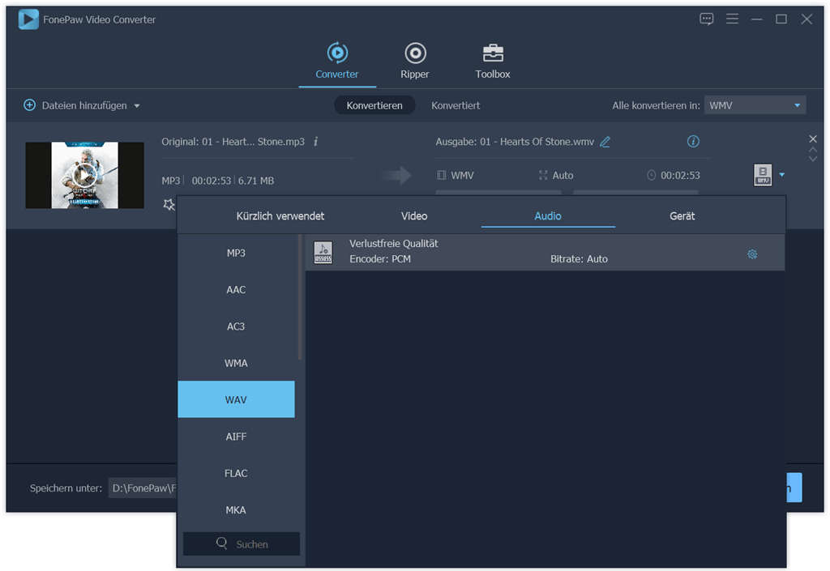Image resolution: width=830 pixels, height=571 pixels.
Task: Click the Speichern unter path field
Action: 143,488
